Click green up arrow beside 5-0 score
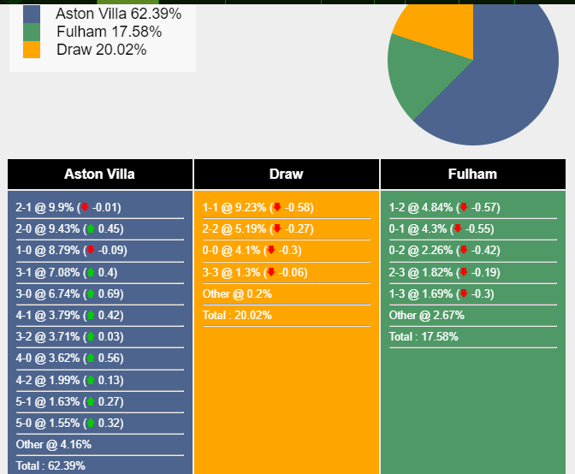 click(x=90, y=424)
